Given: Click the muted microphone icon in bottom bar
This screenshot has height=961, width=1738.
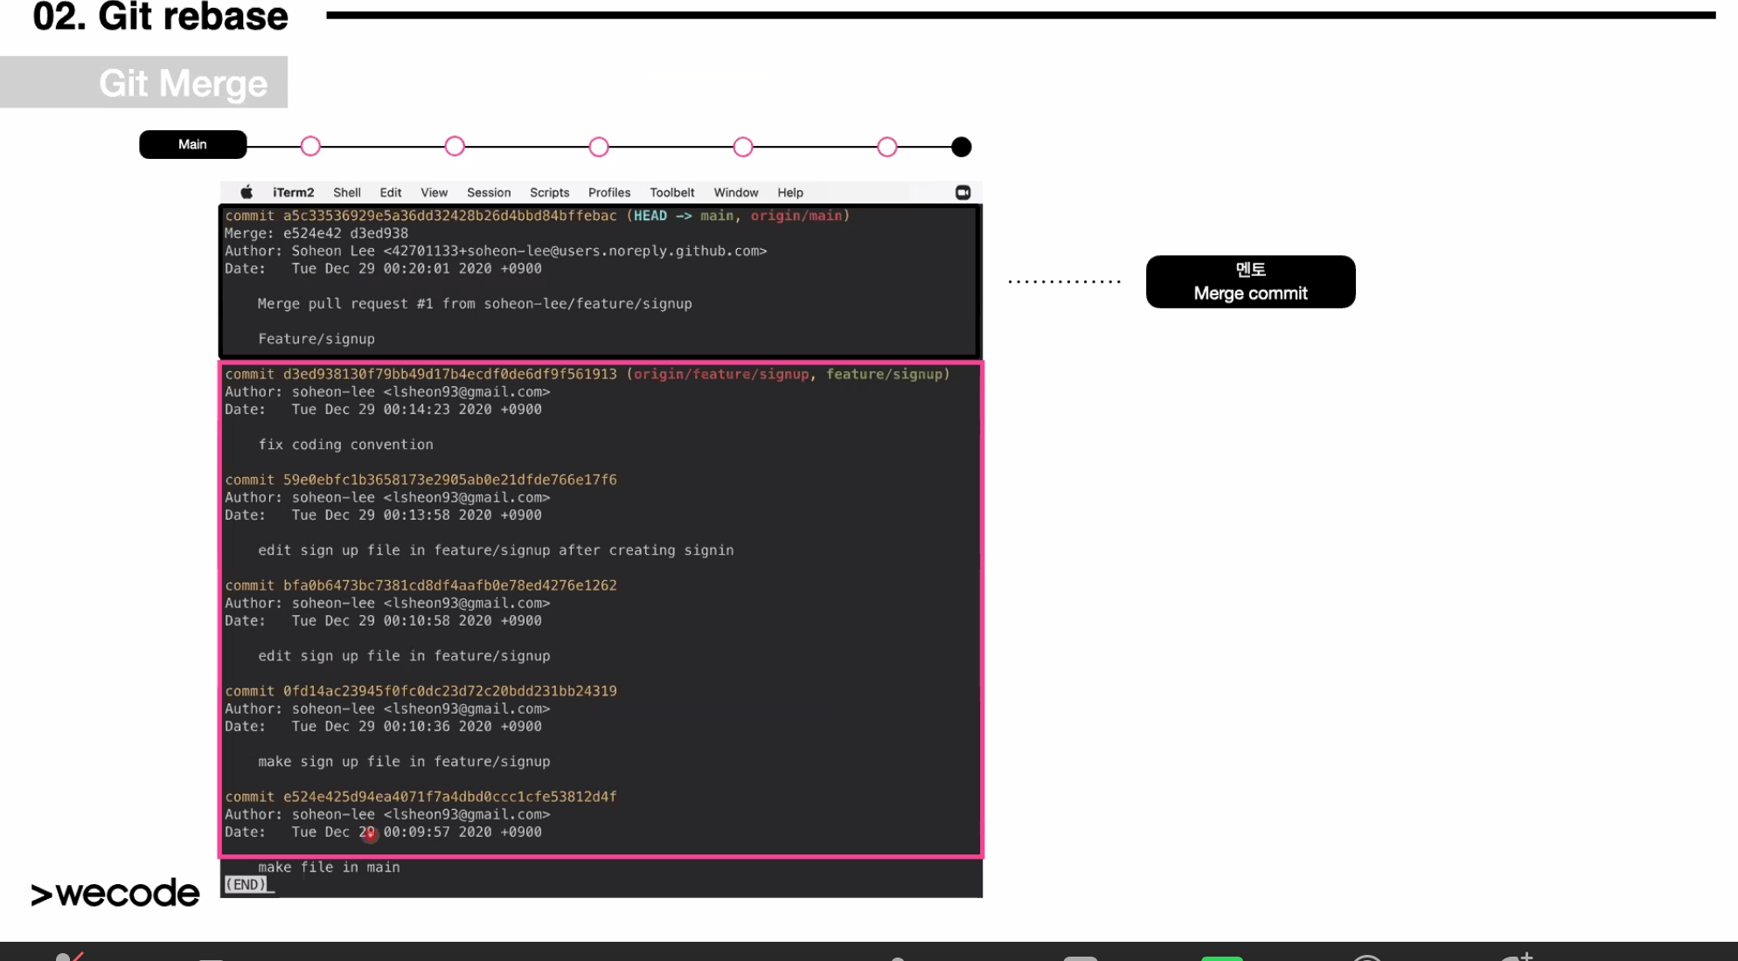Looking at the screenshot, I should pos(68,956).
